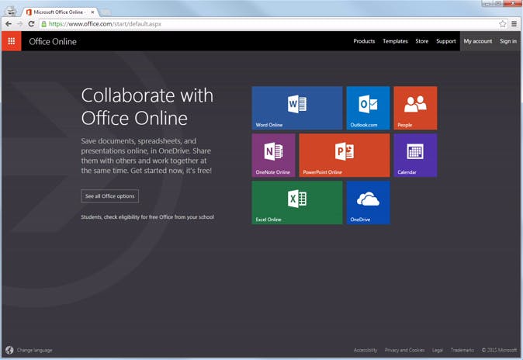Open the Support menu item
Screen dimensions: 523x360
click(x=445, y=41)
